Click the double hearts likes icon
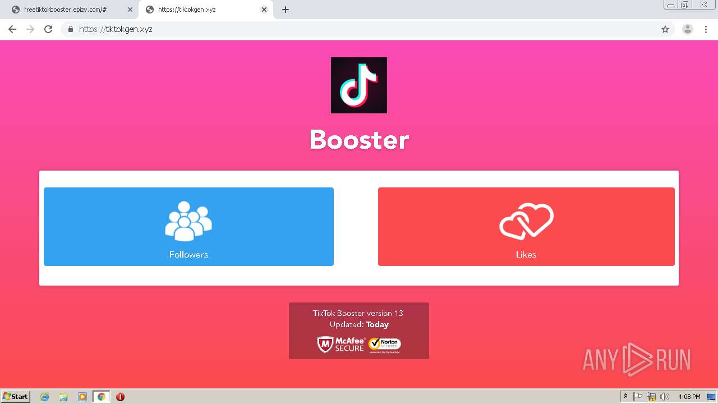This screenshot has width=718, height=404. pyautogui.click(x=526, y=221)
